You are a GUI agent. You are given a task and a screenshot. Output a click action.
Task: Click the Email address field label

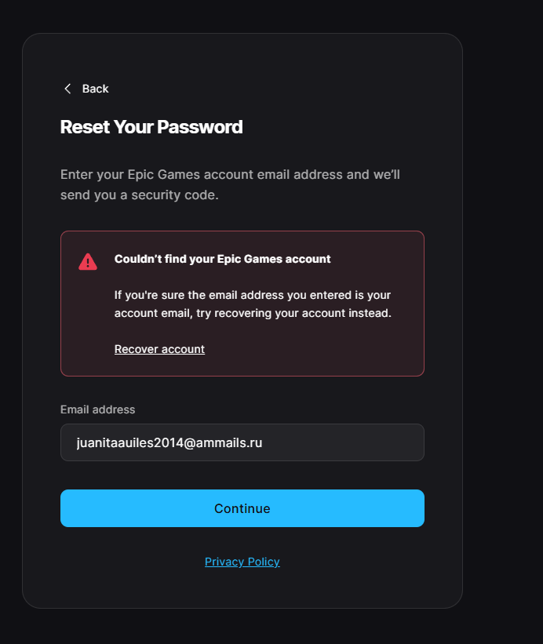point(98,409)
